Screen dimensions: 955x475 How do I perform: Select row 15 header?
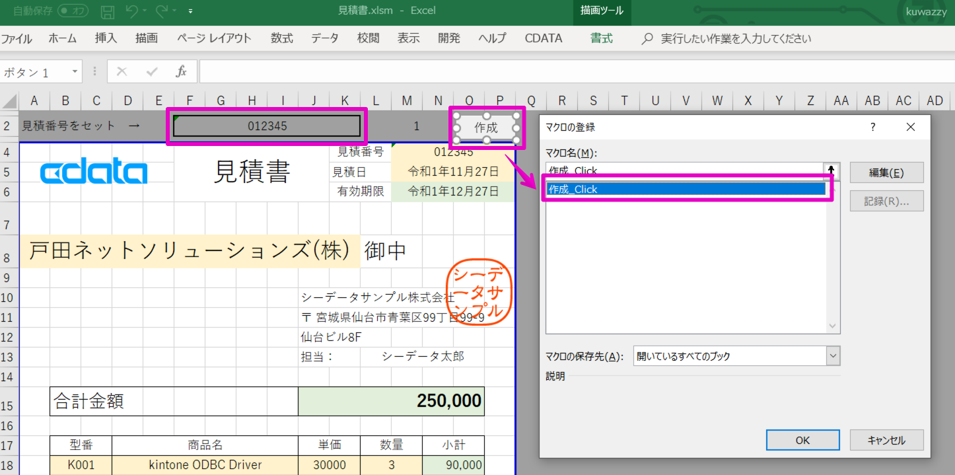tap(9, 401)
